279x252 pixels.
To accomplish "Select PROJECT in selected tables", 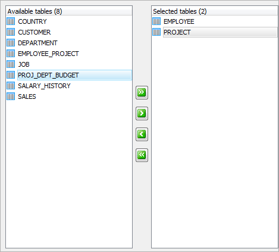I will [x=220, y=32].
